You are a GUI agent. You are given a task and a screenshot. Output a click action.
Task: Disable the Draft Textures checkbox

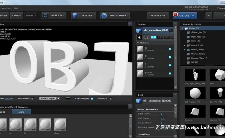(x=92, y=99)
